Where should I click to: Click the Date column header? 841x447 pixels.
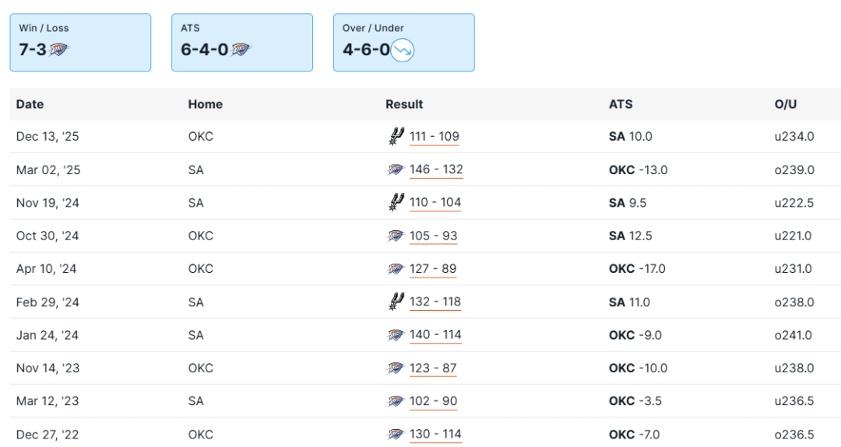pos(30,104)
